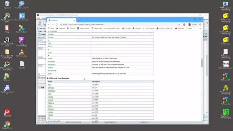Image resolution: width=233 pixels, height=131 pixels.
Task: Launch Google Chrome from the desktop icon
Action: [7, 125]
